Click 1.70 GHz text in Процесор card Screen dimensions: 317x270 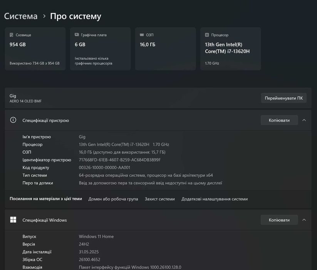click(212, 63)
